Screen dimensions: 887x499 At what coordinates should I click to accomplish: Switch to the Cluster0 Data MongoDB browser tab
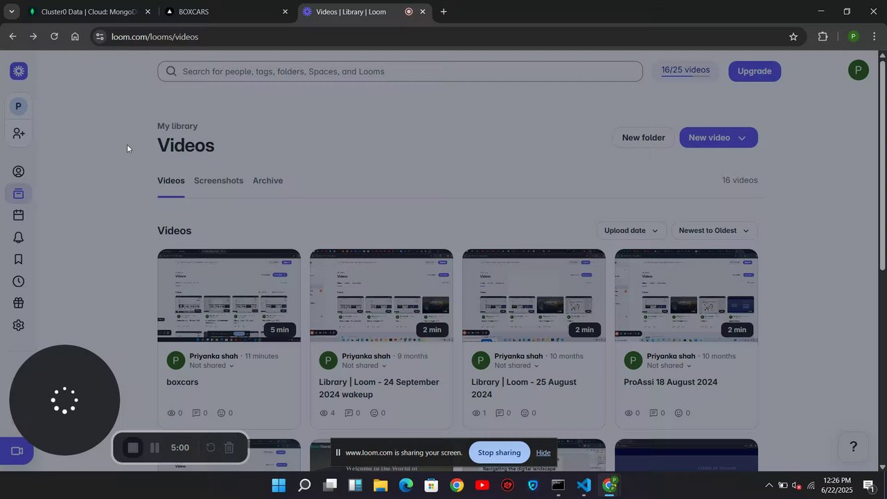(x=88, y=12)
